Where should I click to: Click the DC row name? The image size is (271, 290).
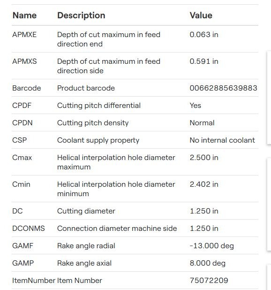coord(17,211)
